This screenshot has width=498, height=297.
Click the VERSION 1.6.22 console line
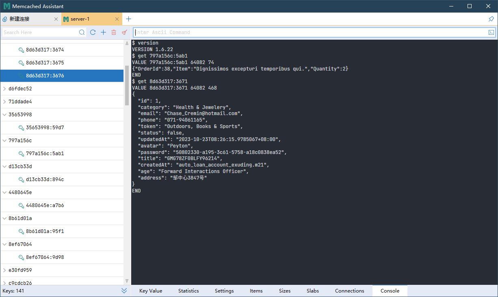[152, 49]
